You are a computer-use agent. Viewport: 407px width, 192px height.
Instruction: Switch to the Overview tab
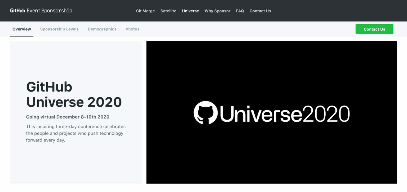coord(21,29)
